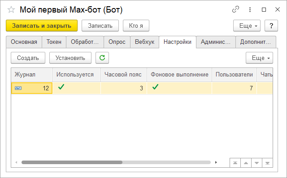This screenshot has height=178, width=287.
Task: Sort by the Используется column header
Action: tap(77, 75)
